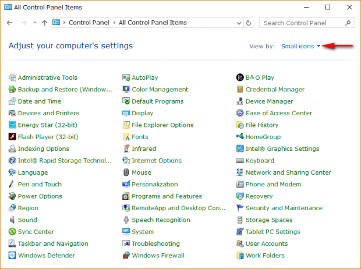Screen dimensions: 361x269
Task: Refresh the Control Panel view
Action: click(x=249, y=23)
